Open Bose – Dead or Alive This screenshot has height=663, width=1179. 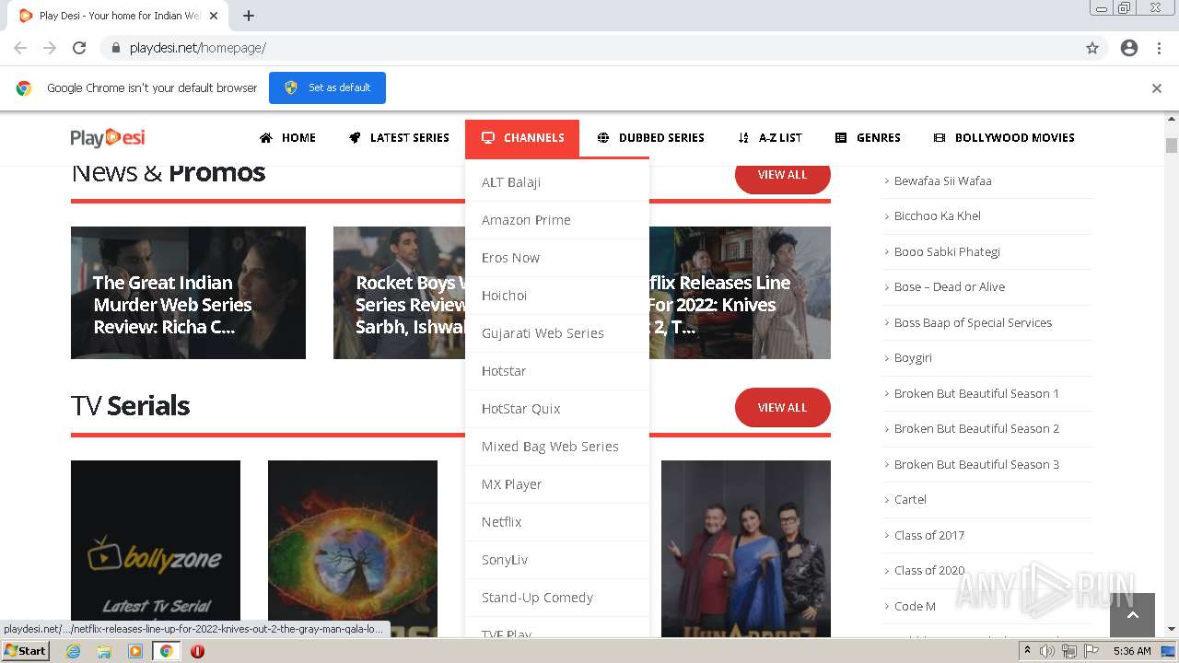pyautogui.click(x=949, y=287)
